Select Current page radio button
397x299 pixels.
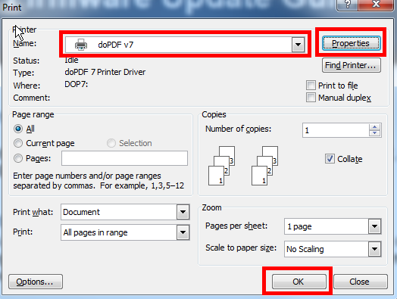[18, 143]
